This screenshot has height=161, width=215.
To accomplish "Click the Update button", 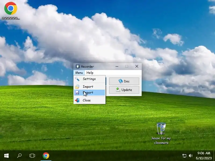I will pyautogui.click(x=124, y=90).
